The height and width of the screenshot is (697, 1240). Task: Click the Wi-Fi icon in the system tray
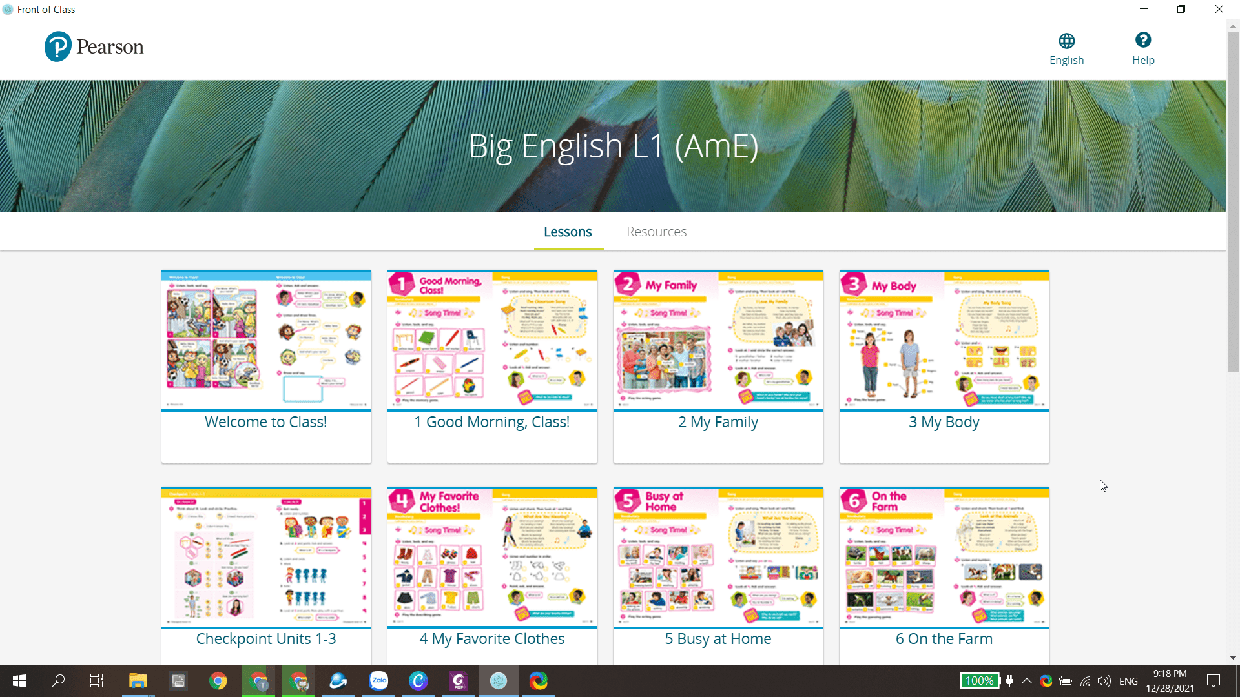tap(1084, 681)
